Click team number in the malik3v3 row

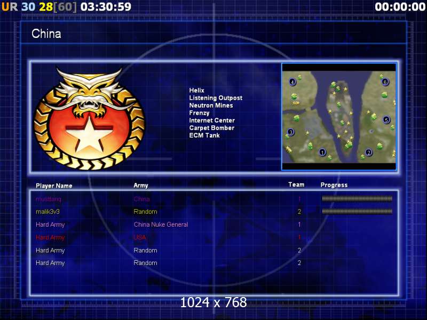(x=299, y=212)
